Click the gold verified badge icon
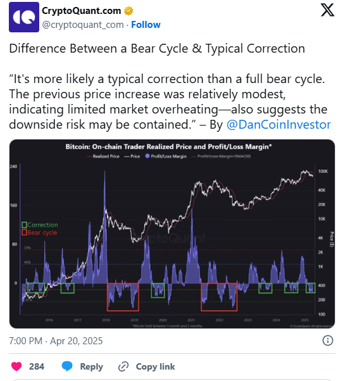 point(128,11)
